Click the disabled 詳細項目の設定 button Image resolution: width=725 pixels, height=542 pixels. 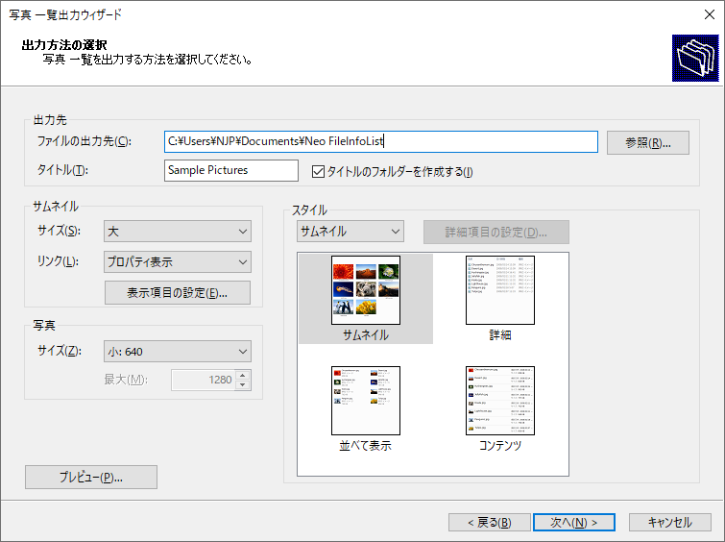(x=496, y=232)
